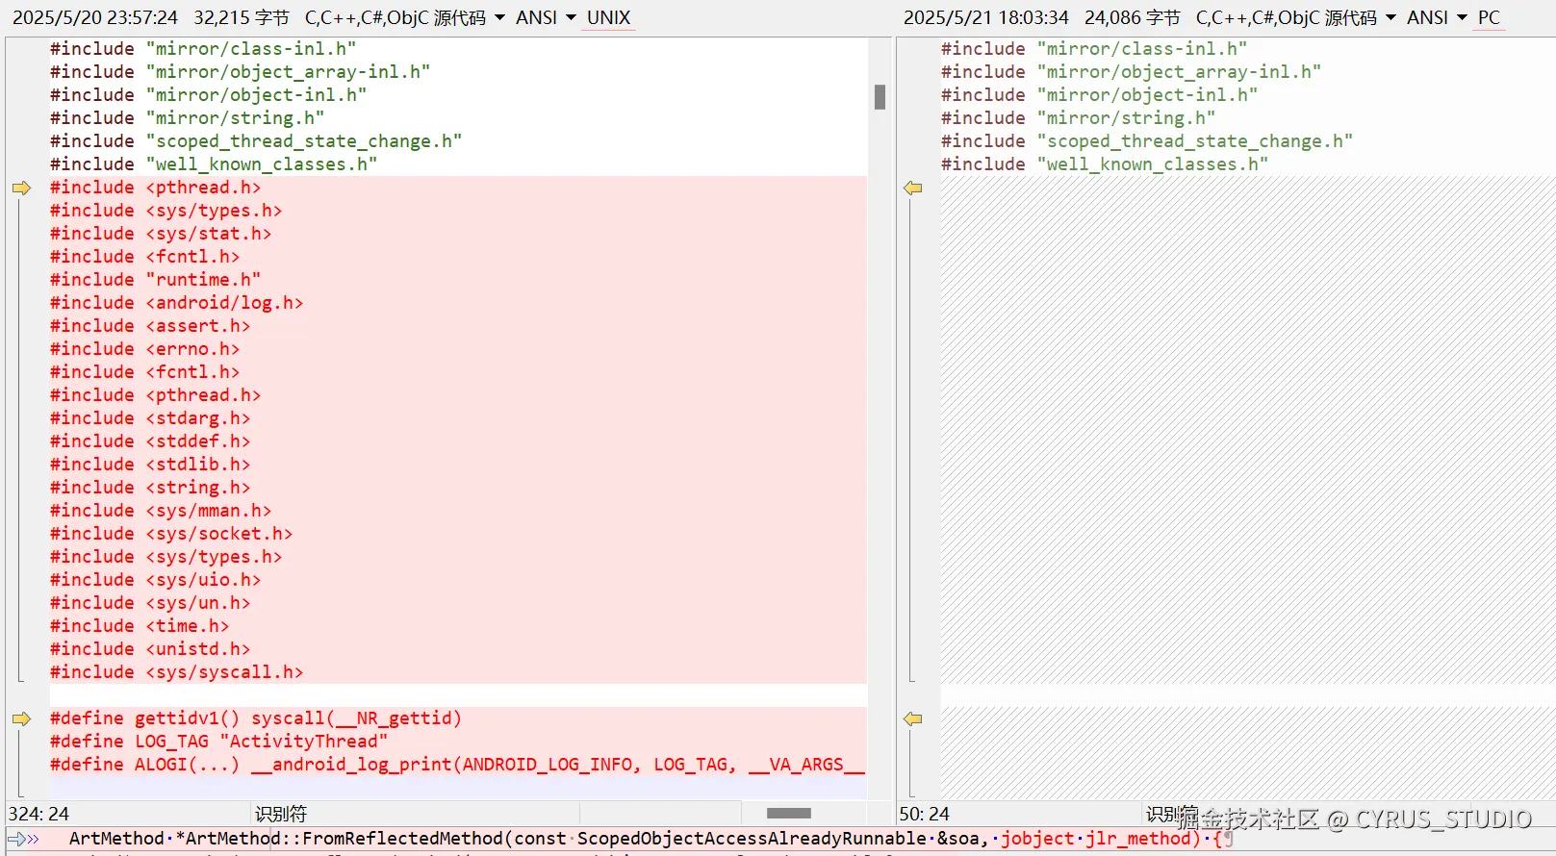Copy the gettidv1 define block to the right side
Viewport: 1556px width, 856px height.
point(21,718)
